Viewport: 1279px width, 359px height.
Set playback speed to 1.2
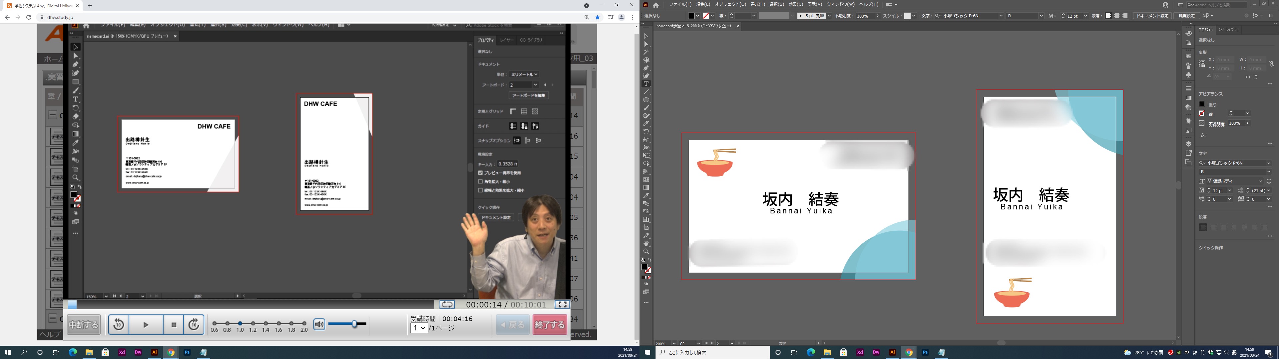click(253, 323)
